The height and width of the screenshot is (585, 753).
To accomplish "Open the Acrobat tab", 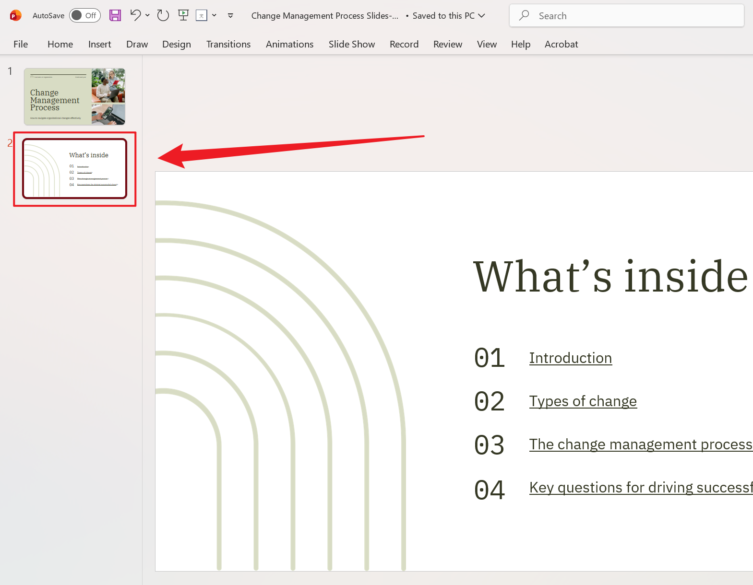I will pyautogui.click(x=561, y=44).
